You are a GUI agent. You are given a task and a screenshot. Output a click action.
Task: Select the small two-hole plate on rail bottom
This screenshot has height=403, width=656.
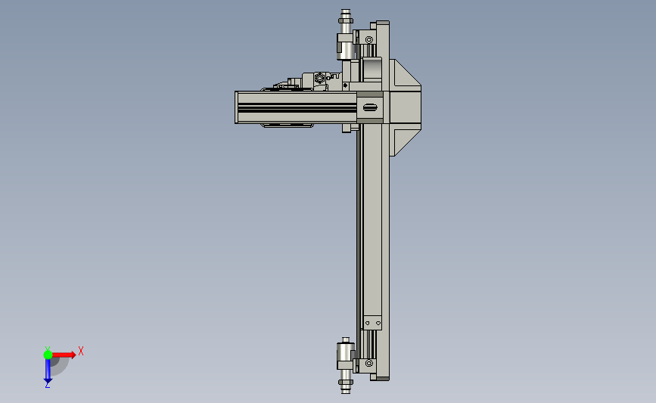pos(372,323)
